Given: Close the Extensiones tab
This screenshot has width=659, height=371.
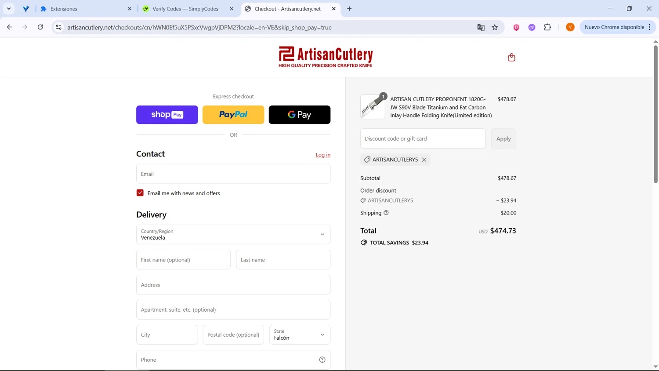Looking at the screenshot, I should [x=130, y=9].
